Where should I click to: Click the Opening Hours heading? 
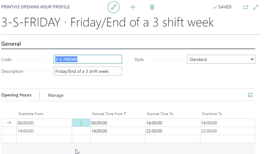16,95
